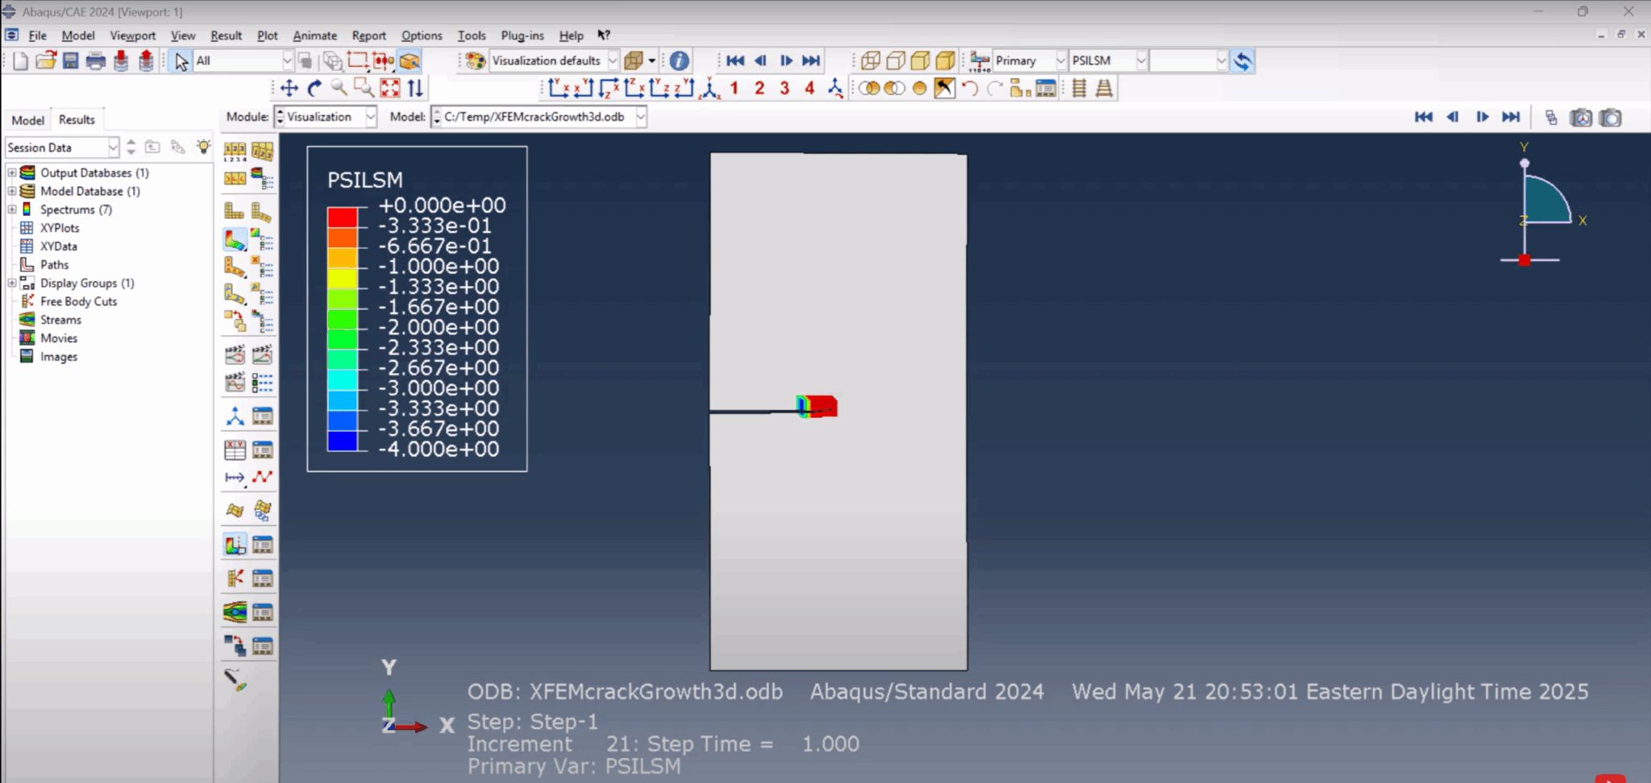Open the Module dropdown showing Visualization

[x=325, y=117]
